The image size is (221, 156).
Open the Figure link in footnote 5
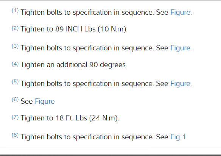(180, 84)
